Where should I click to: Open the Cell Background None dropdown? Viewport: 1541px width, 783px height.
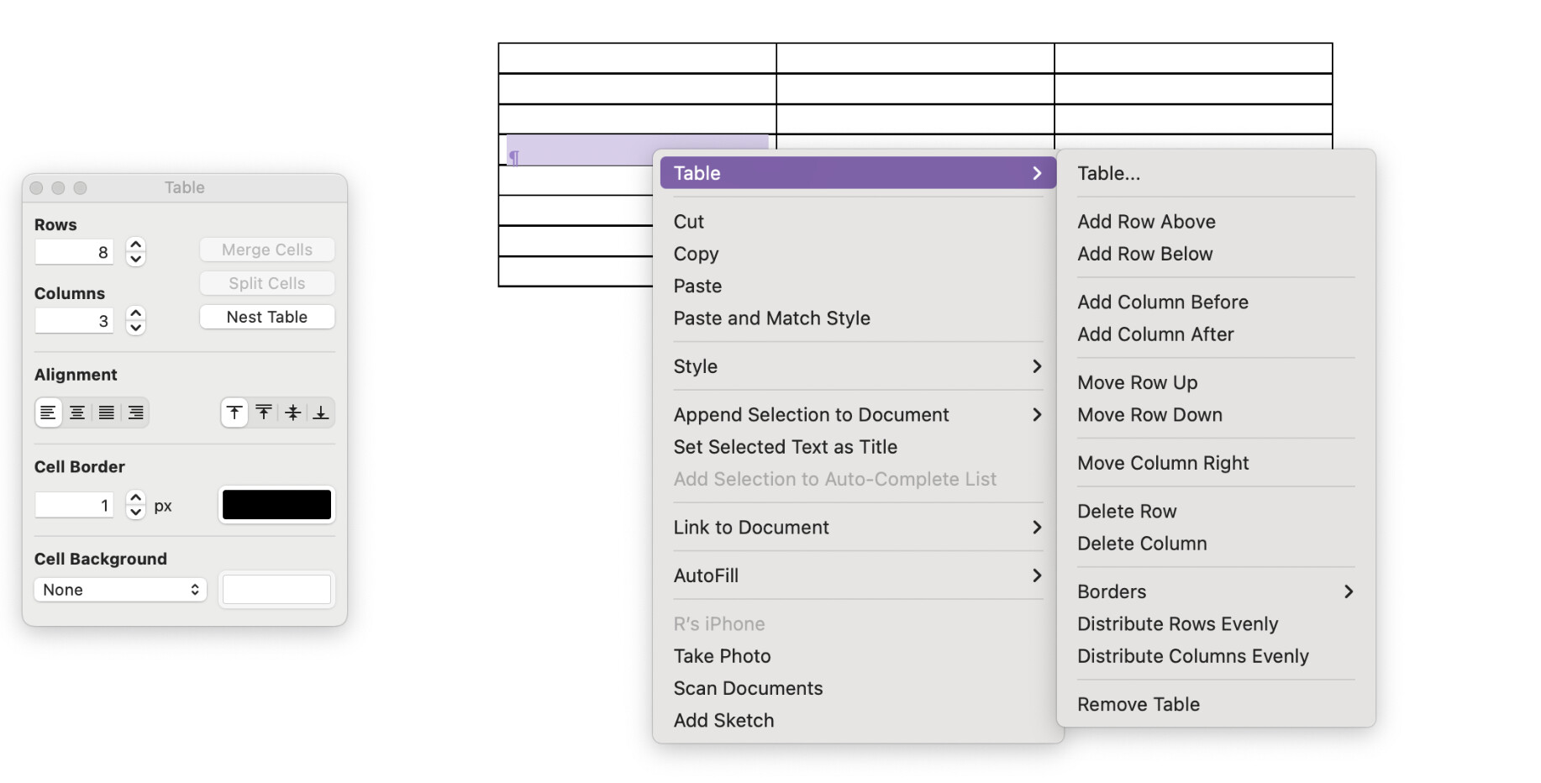(x=120, y=590)
